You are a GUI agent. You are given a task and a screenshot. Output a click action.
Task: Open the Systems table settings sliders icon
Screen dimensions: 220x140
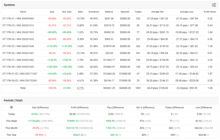[x=214, y=5]
